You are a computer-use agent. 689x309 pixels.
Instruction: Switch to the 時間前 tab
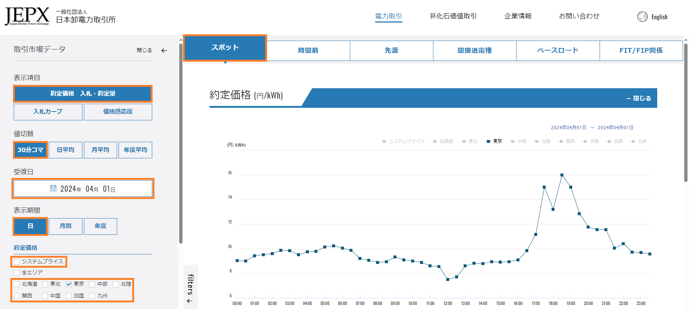308,51
